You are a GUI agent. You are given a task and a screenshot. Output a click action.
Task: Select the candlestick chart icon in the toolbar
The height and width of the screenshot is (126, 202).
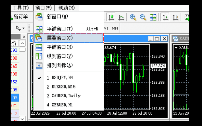click(x=111, y=17)
